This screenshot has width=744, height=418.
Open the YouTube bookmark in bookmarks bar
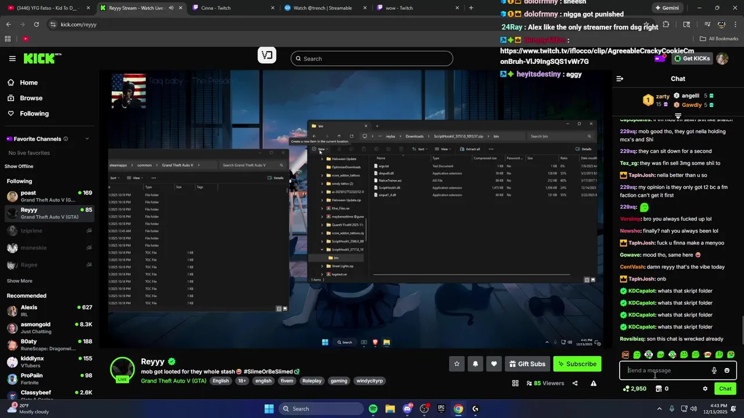pyautogui.click(x=26, y=39)
